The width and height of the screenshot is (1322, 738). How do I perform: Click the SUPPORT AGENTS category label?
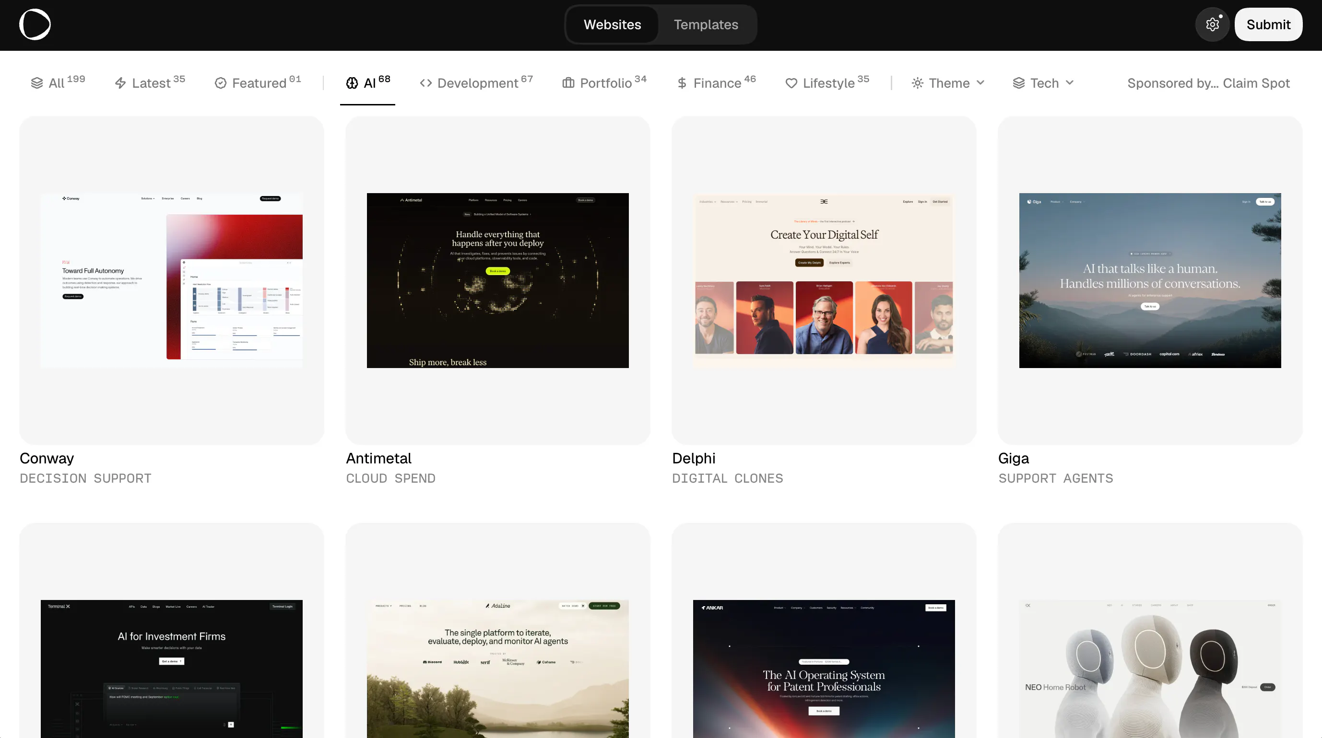(1056, 478)
